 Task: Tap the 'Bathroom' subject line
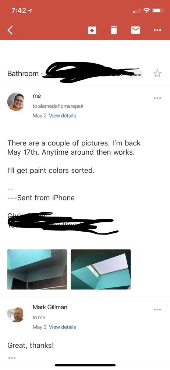click(23, 74)
